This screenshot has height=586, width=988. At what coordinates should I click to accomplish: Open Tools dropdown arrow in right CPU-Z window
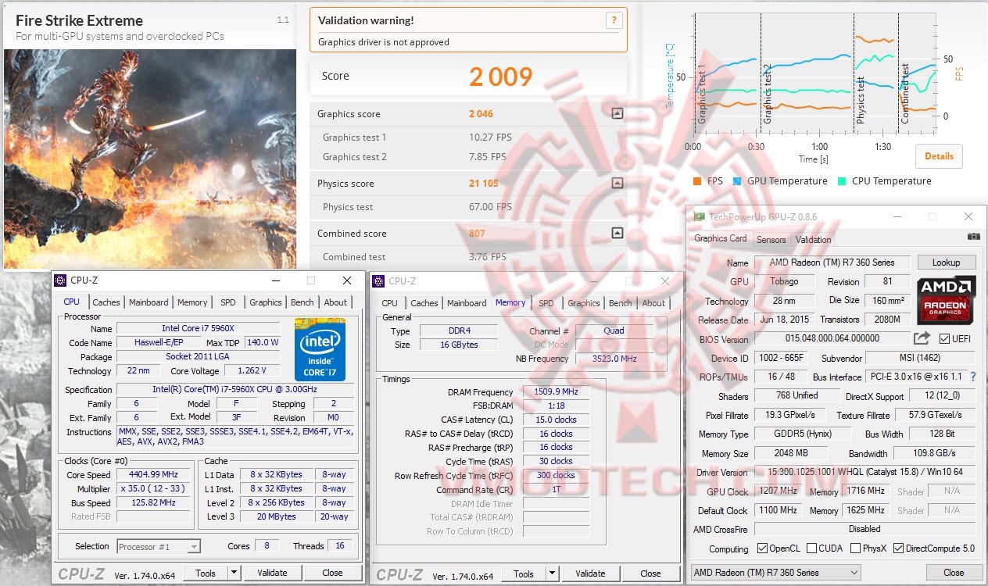552,573
